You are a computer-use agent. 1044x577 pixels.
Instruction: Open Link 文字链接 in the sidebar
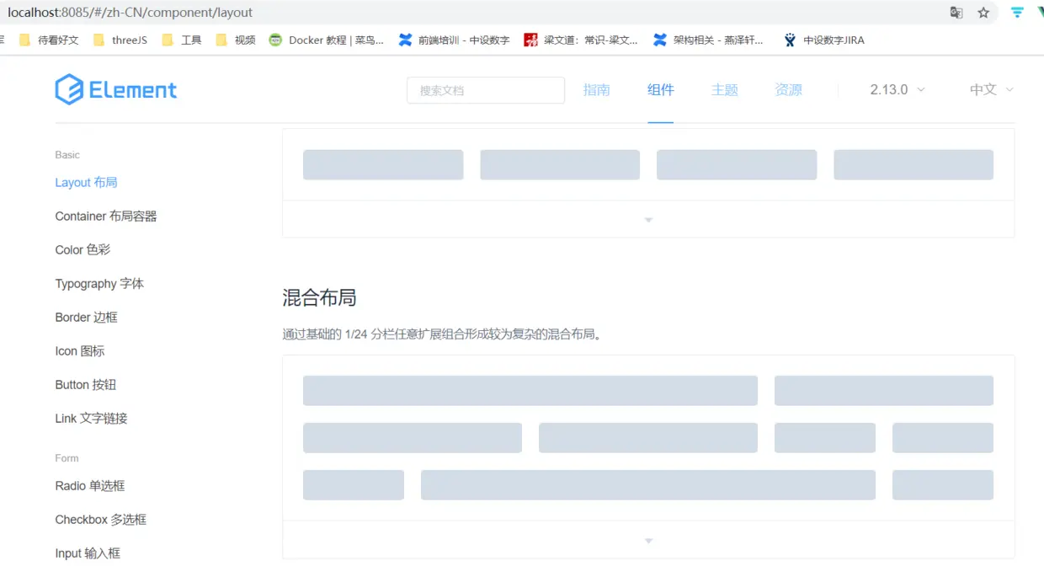(91, 419)
